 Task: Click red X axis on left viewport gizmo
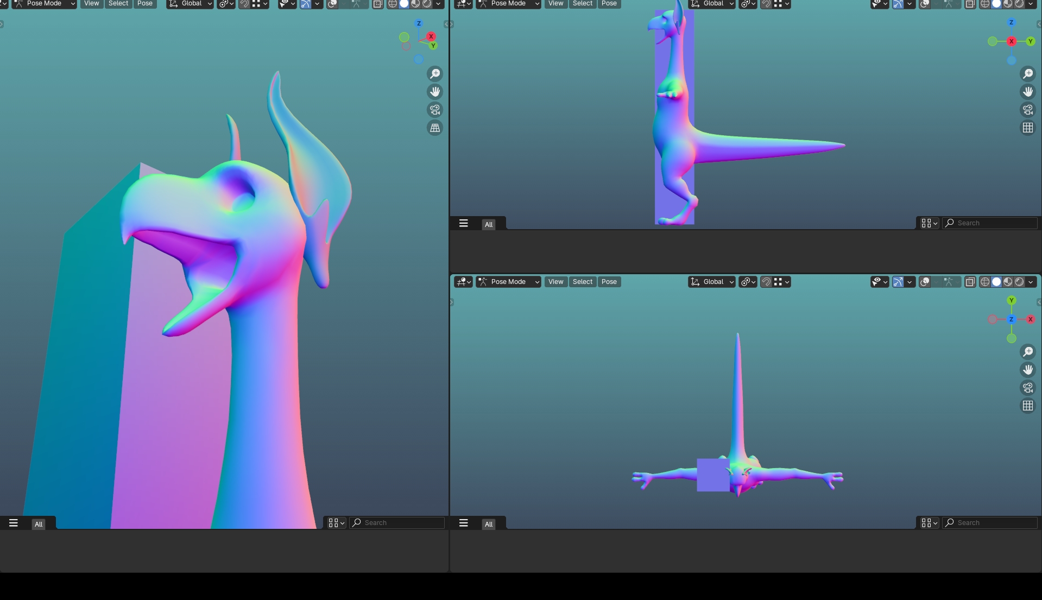coord(431,36)
